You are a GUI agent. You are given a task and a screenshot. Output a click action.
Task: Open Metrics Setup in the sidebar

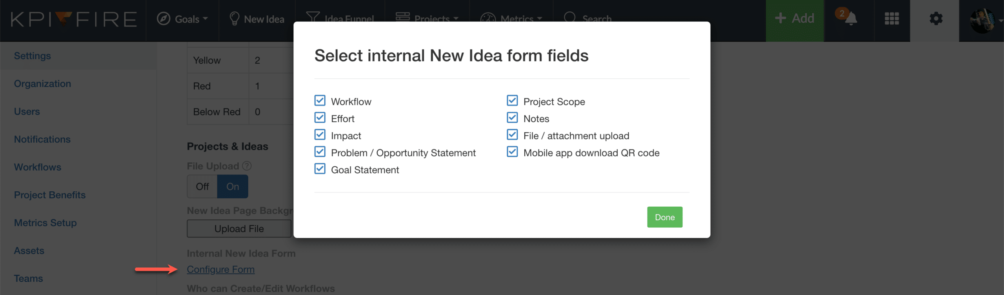pos(45,223)
